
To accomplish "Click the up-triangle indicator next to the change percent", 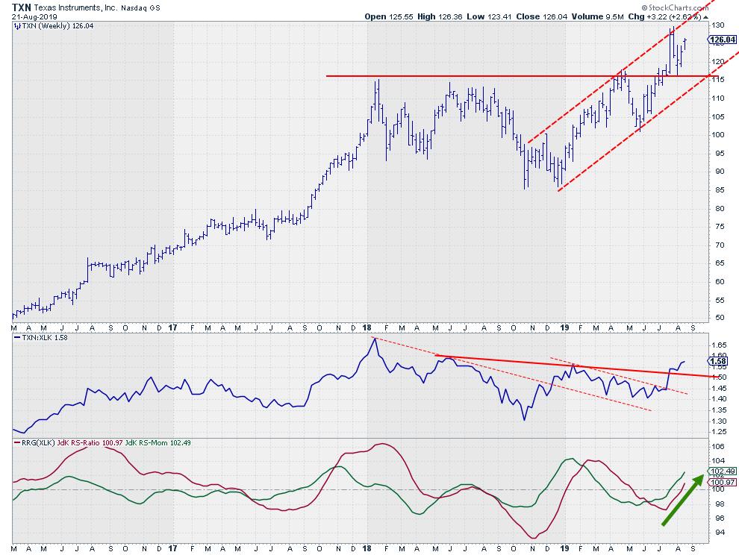I will coord(705,17).
